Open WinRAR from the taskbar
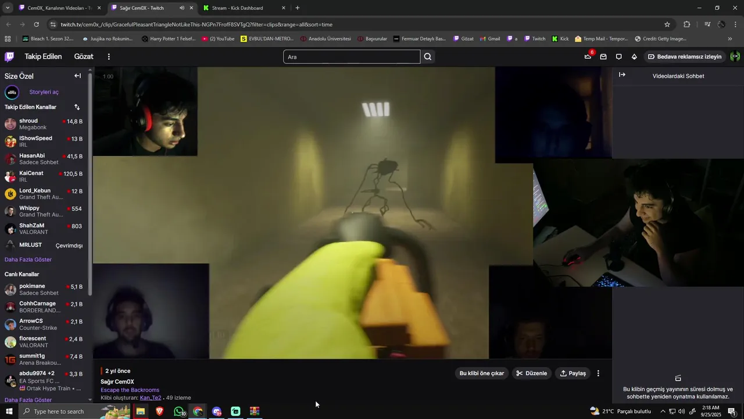This screenshot has width=744, height=419. [255, 411]
